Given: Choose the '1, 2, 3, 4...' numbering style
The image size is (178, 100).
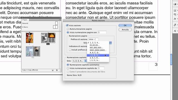Looking at the screenshot, I should pyautogui.click(x=98, y=42).
